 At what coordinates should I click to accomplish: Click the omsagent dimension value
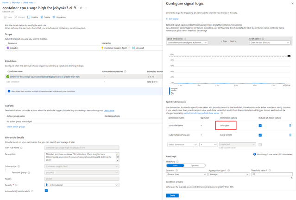tap(225, 126)
